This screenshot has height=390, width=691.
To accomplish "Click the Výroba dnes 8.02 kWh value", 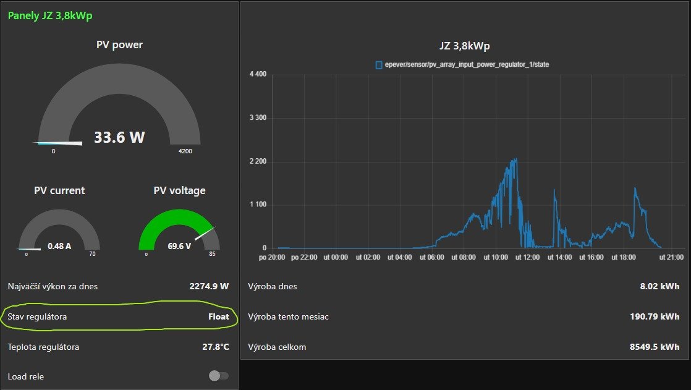I will click(659, 286).
